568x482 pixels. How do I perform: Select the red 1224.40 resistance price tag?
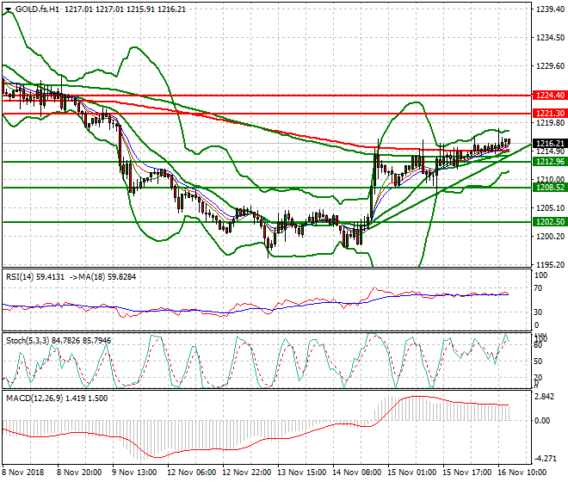point(548,96)
